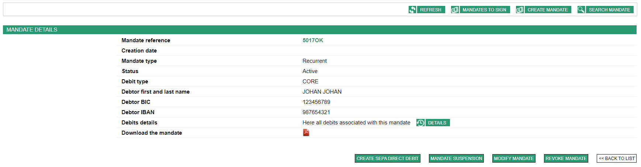View debits via DETAILS button

tap(437, 123)
